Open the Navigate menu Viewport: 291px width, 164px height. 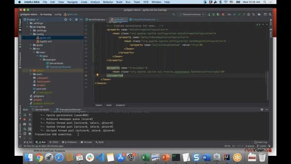point(72,2)
